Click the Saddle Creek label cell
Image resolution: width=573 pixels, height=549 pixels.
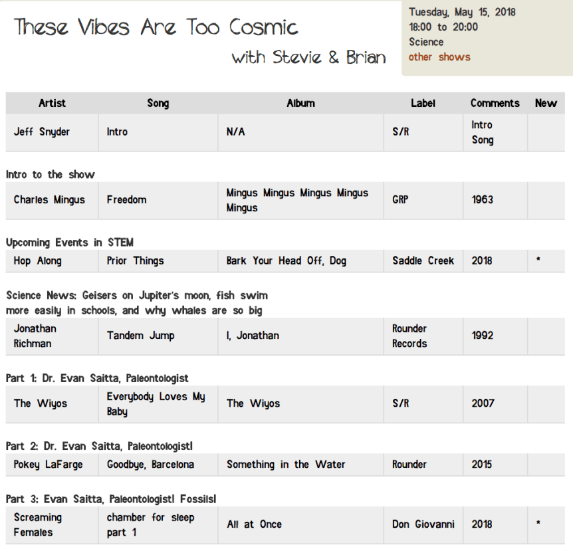coord(423,261)
